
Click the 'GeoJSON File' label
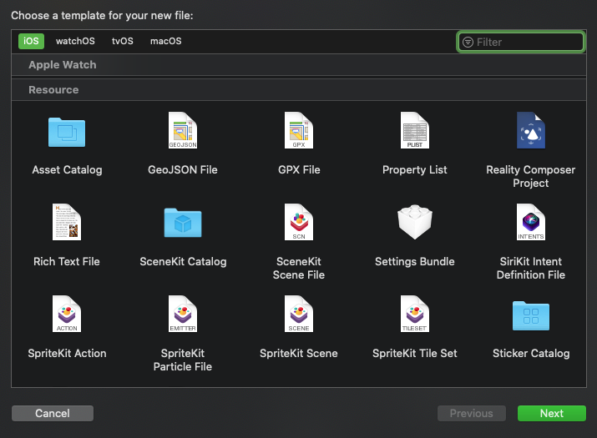click(x=183, y=169)
